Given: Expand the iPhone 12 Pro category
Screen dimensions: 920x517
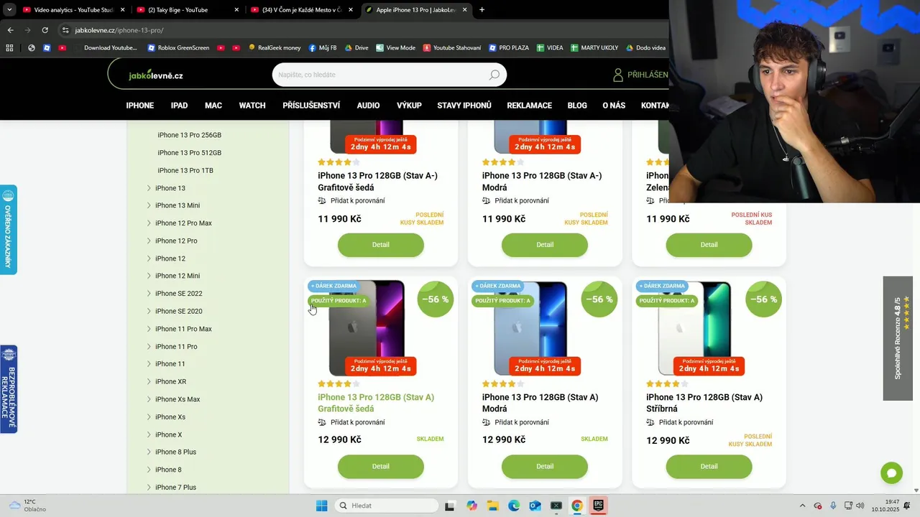Looking at the screenshot, I should 149,241.
